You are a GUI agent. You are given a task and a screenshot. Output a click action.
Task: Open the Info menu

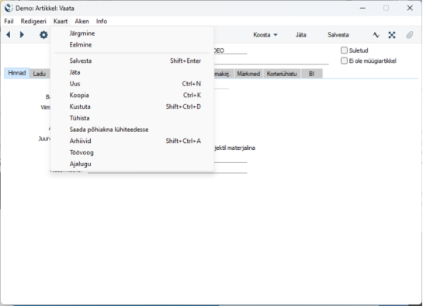[102, 21]
